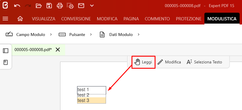
Task: Open a file with the folder icon
Action: pyautogui.click(x=39, y=6)
